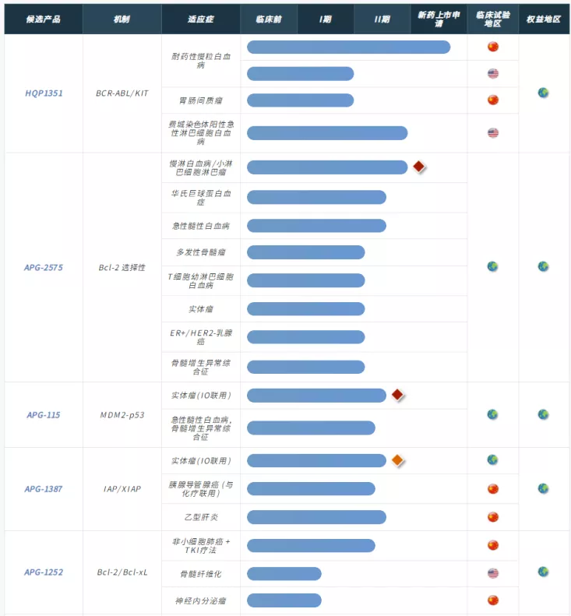571x616 pixels.
Task: Click the BCR-ABL/KIT mechanism cell
Action: click(122, 93)
